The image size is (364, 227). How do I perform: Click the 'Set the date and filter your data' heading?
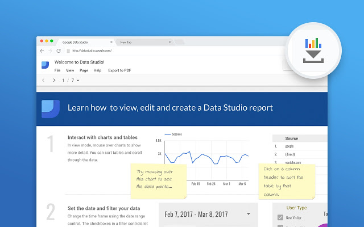104,208
